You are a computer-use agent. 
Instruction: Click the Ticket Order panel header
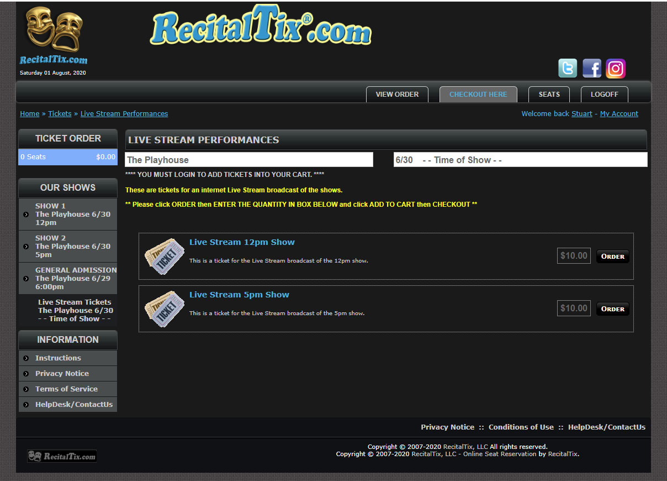click(x=68, y=139)
